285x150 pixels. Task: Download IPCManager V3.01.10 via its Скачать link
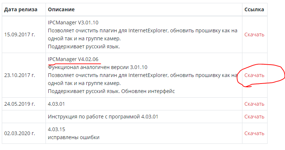254,35
